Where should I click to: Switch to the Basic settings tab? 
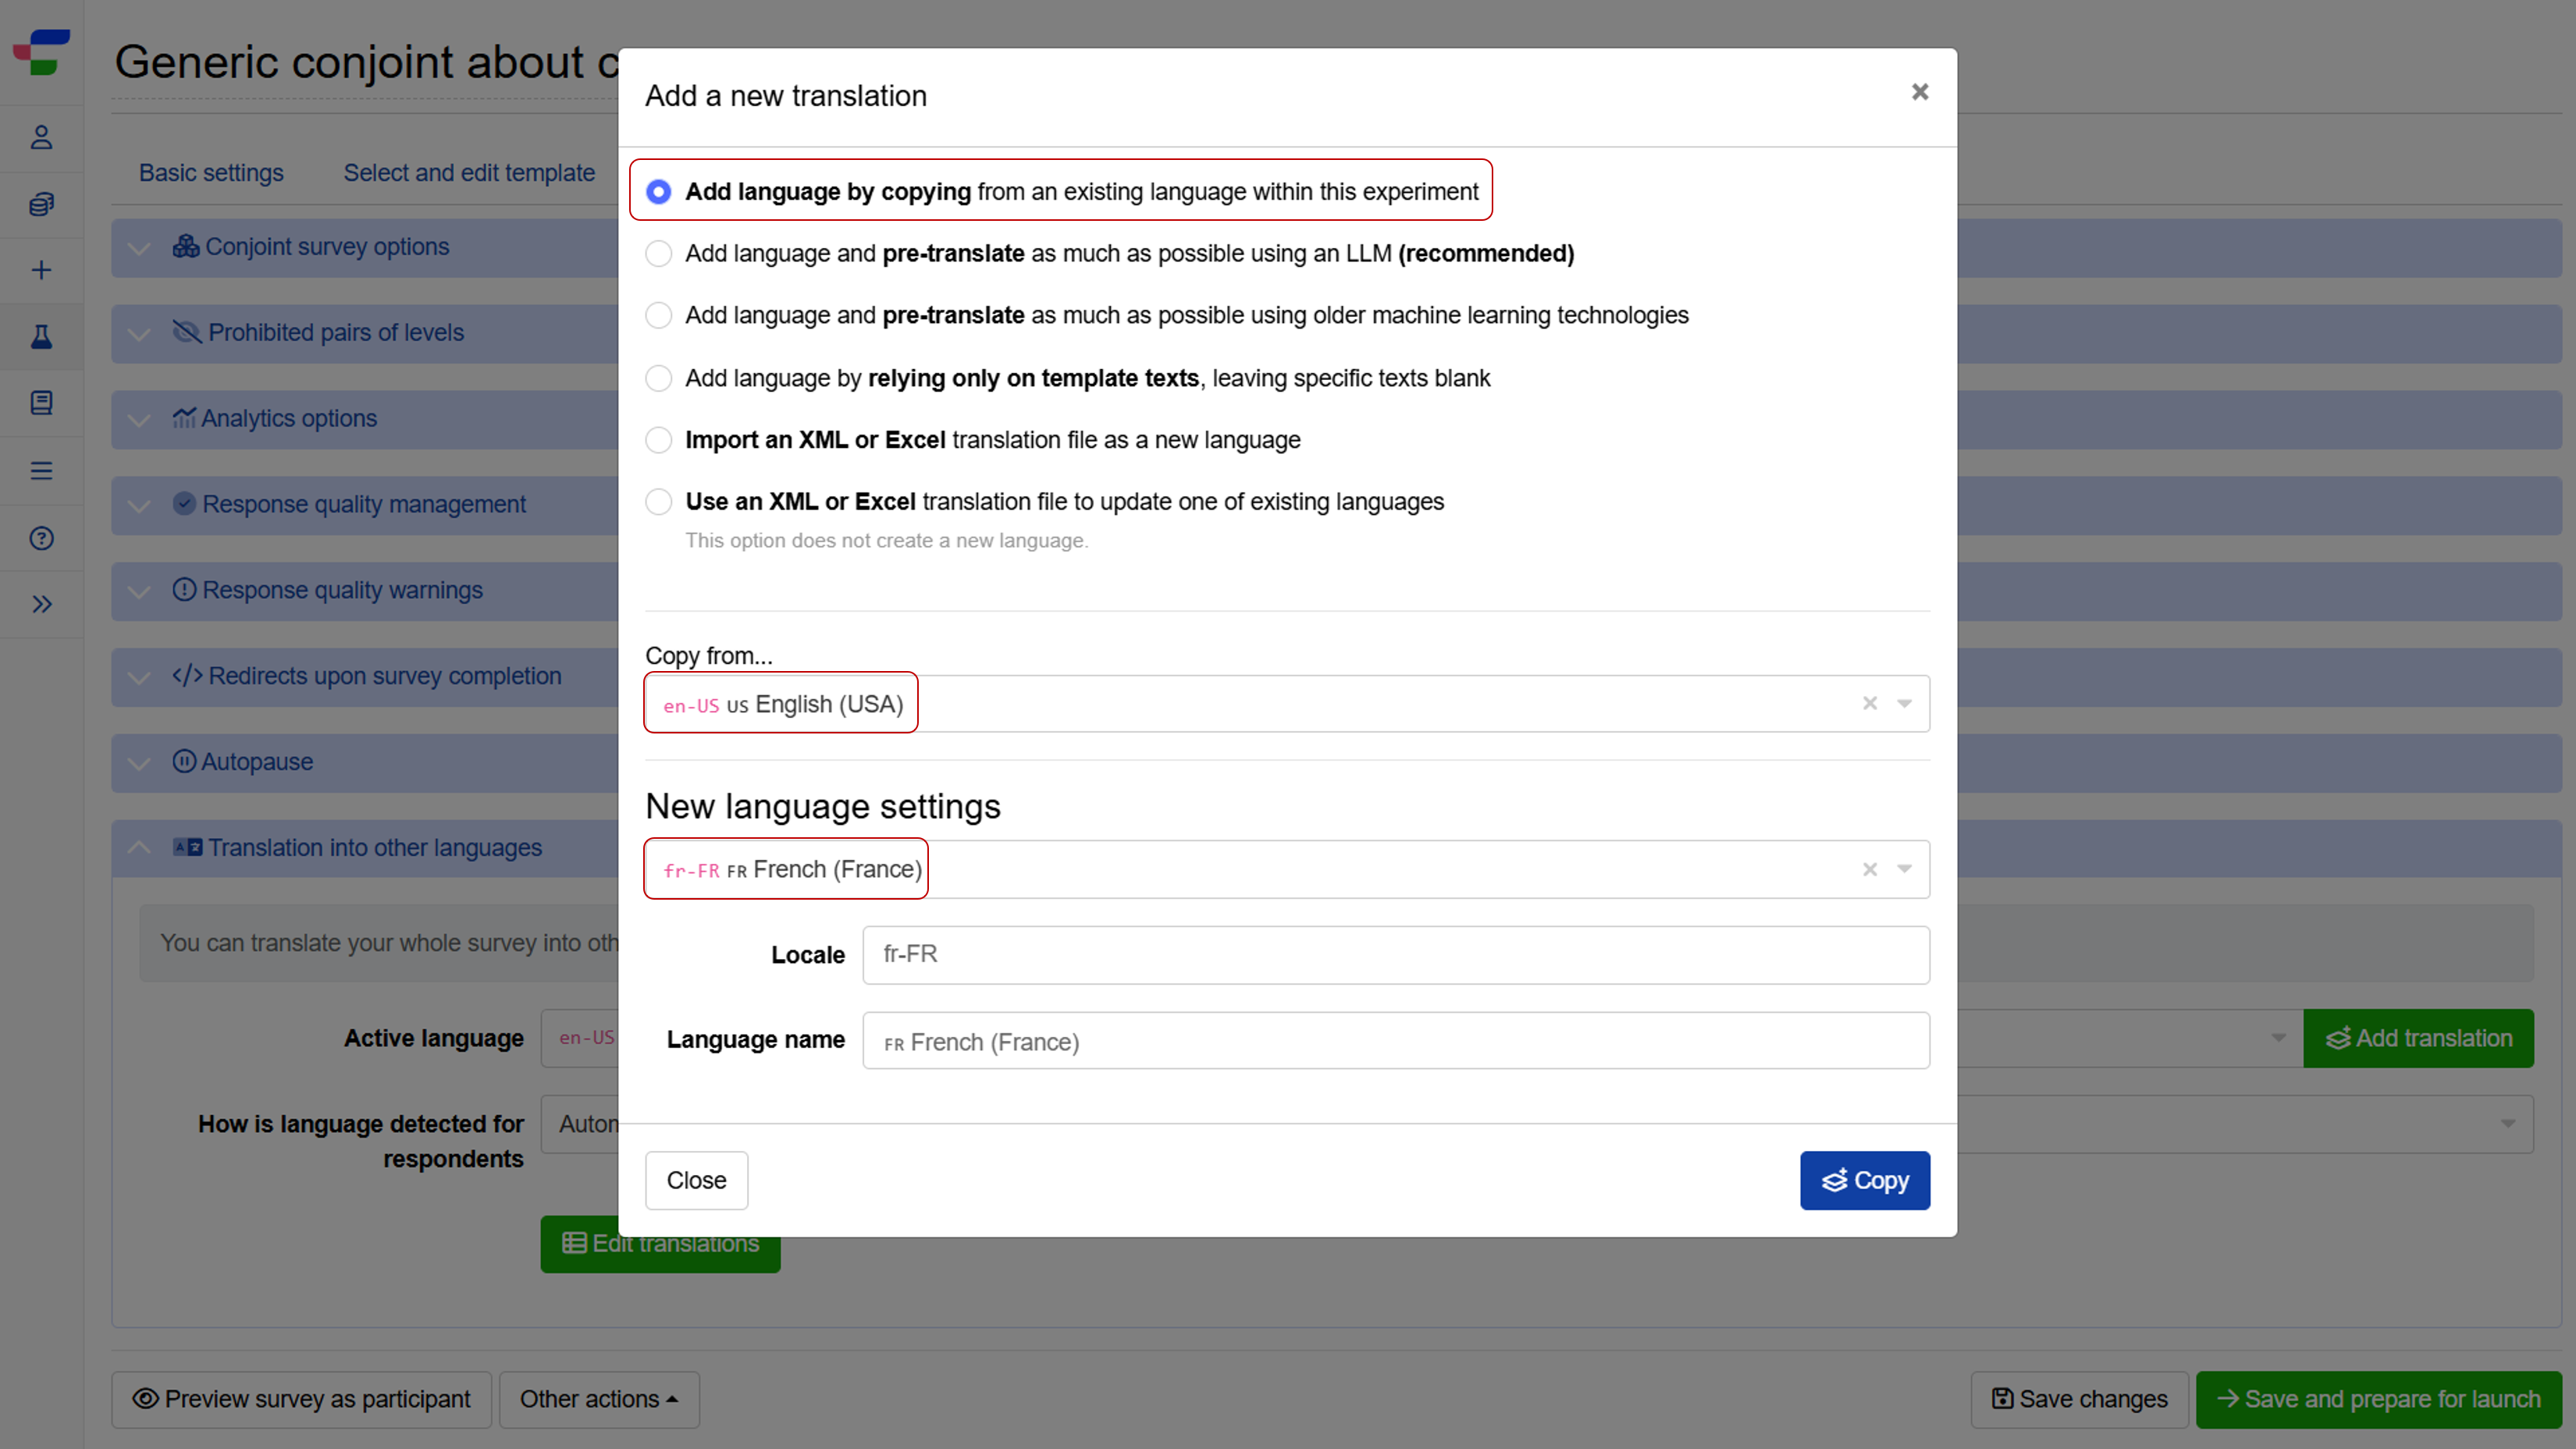click(x=210, y=172)
